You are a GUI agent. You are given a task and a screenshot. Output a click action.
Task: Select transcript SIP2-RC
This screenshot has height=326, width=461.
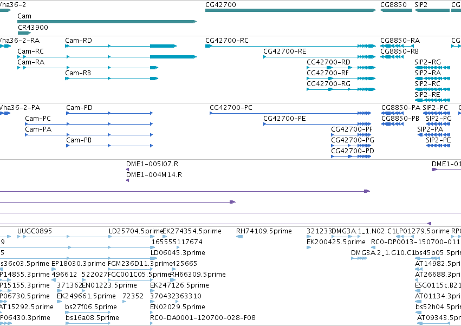tap(432, 89)
